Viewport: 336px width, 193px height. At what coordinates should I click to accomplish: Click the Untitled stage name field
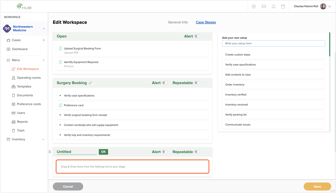coord(77,152)
